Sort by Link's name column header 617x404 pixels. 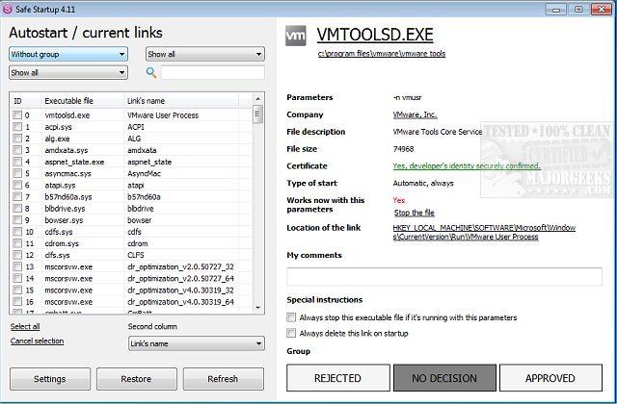(x=181, y=101)
